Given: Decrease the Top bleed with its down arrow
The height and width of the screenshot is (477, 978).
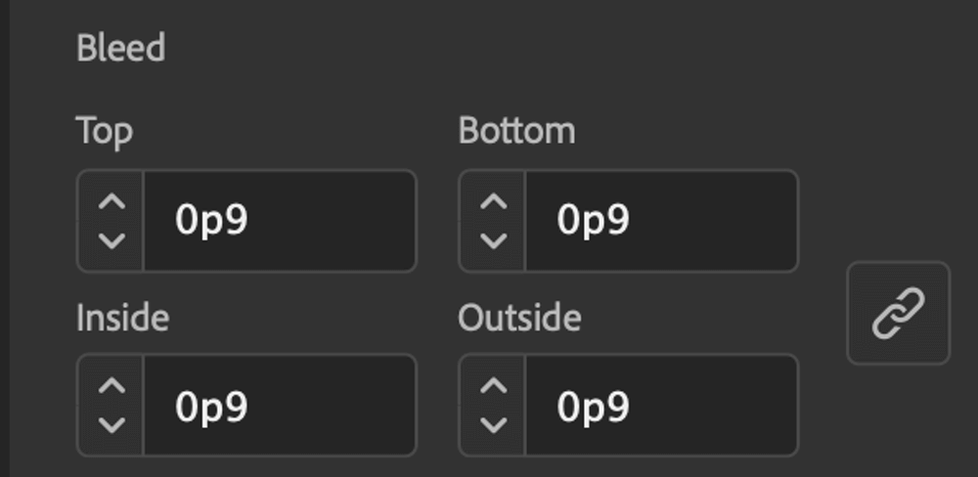Looking at the screenshot, I should 111,240.
